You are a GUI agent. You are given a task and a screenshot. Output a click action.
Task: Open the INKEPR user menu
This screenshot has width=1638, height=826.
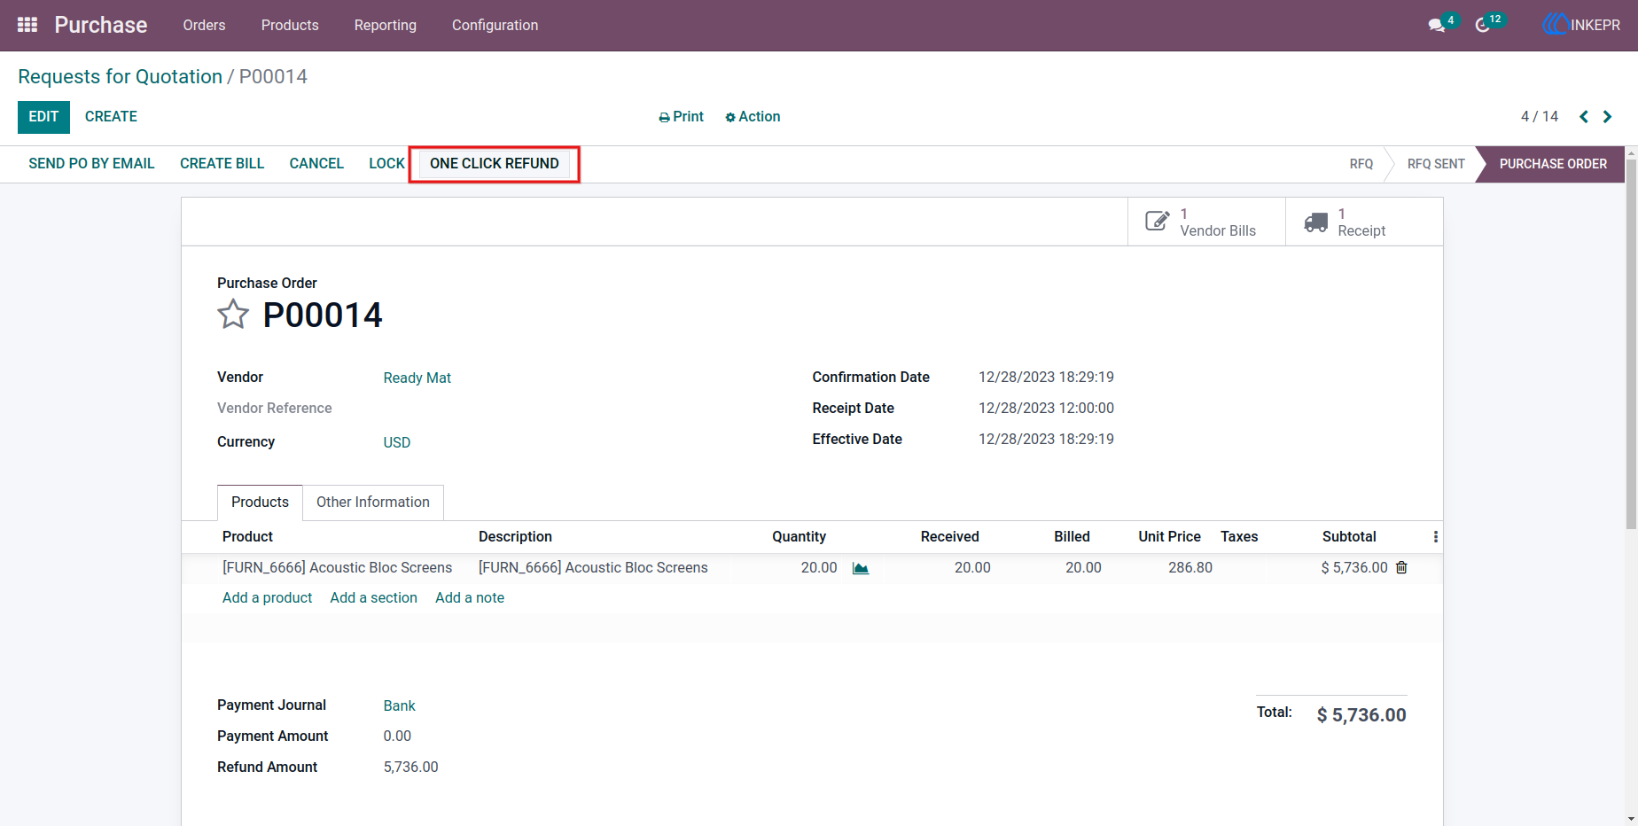[1581, 25]
